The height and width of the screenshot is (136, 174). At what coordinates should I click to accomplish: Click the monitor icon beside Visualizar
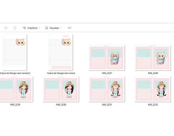pyautogui.click(x=47, y=28)
